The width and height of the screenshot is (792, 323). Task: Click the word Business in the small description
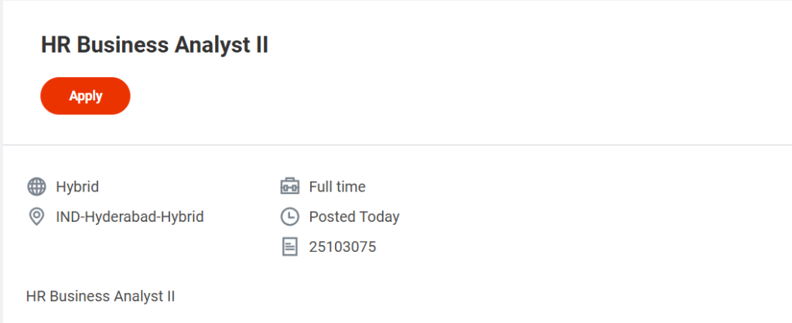point(79,296)
